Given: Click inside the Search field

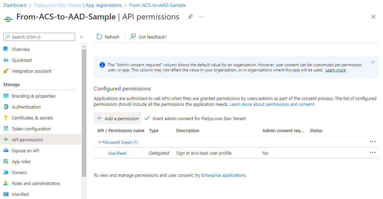Looking at the screenshot, I should coord(39,37).
